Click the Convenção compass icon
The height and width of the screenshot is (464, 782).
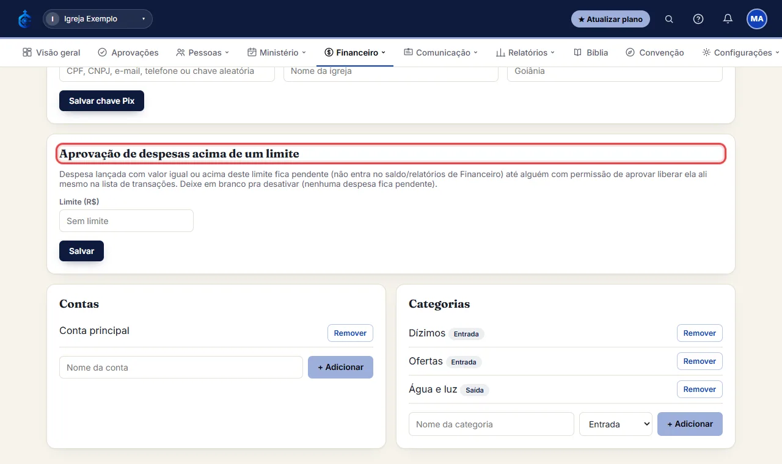(x=630, y=53)
